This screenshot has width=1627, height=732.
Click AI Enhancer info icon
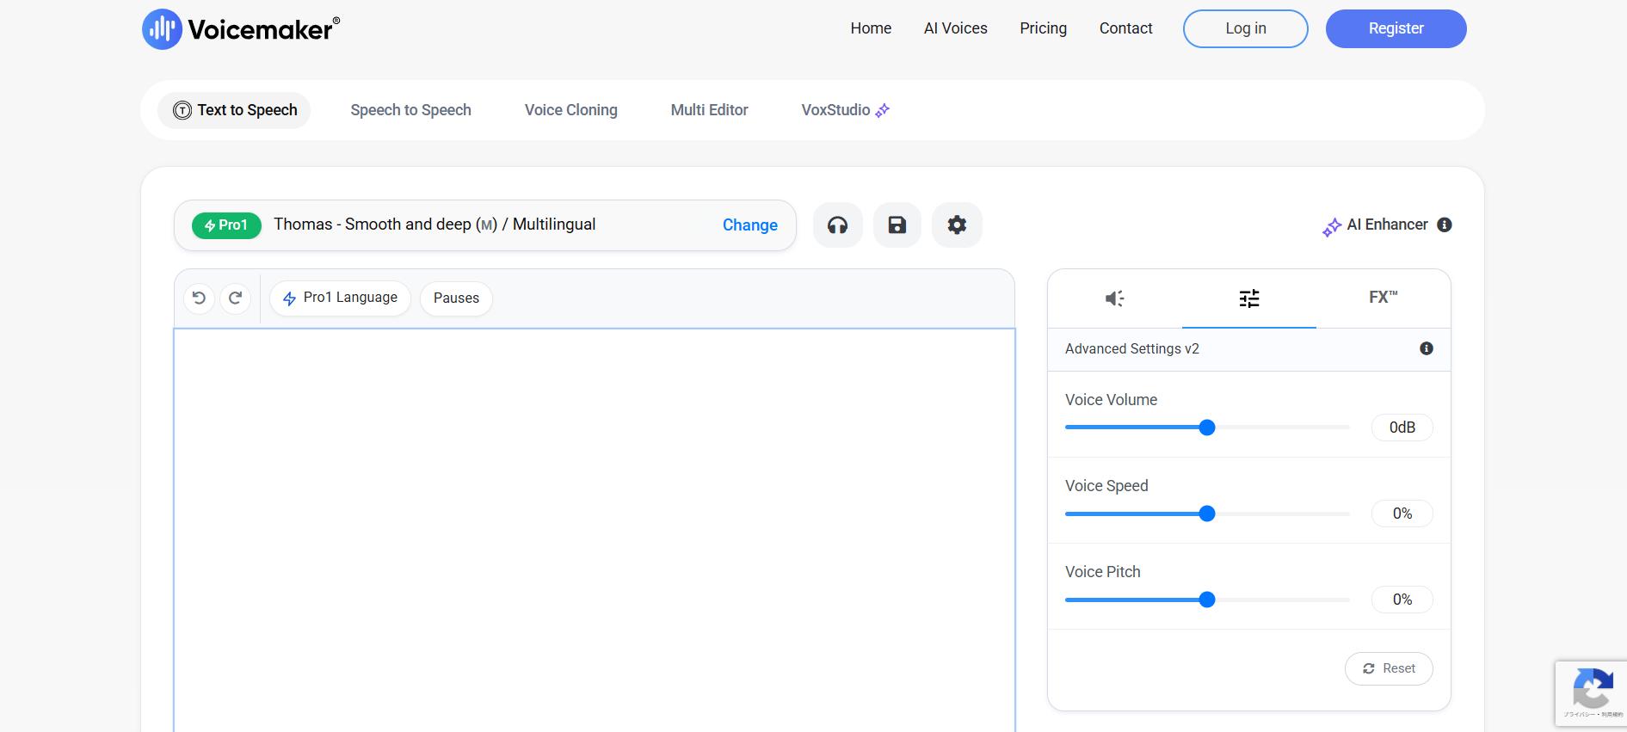(x=1444, y=225)
